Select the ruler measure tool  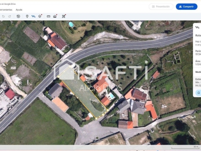pyautogui.click(x=49, y=16)
